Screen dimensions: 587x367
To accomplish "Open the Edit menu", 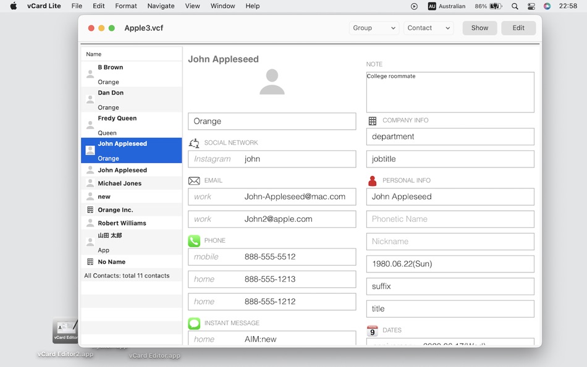I will tap(98, 6).
